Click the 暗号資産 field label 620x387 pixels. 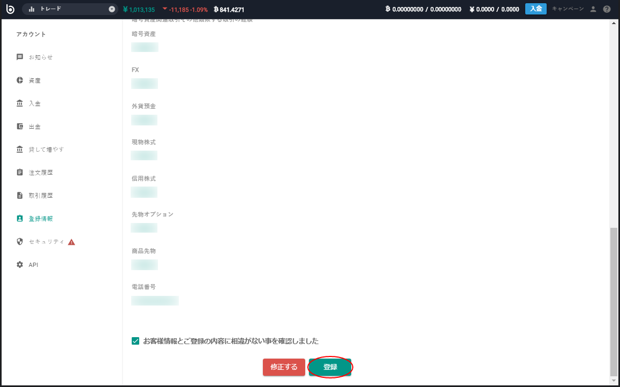143,34
